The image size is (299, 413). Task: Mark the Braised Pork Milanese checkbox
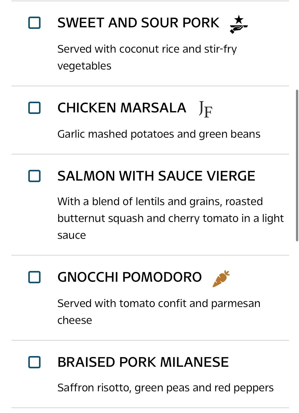[34, 362]
